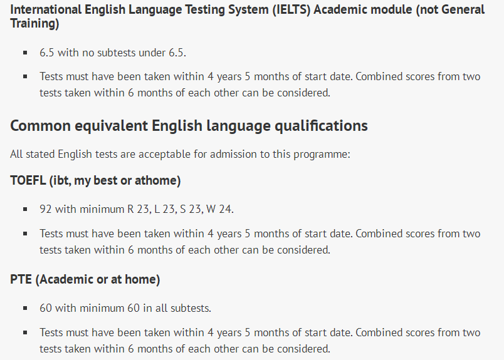Select the Common equivalent English language qualifications heading
This screenshot has width=504, height=360.
tap(189, 126)
